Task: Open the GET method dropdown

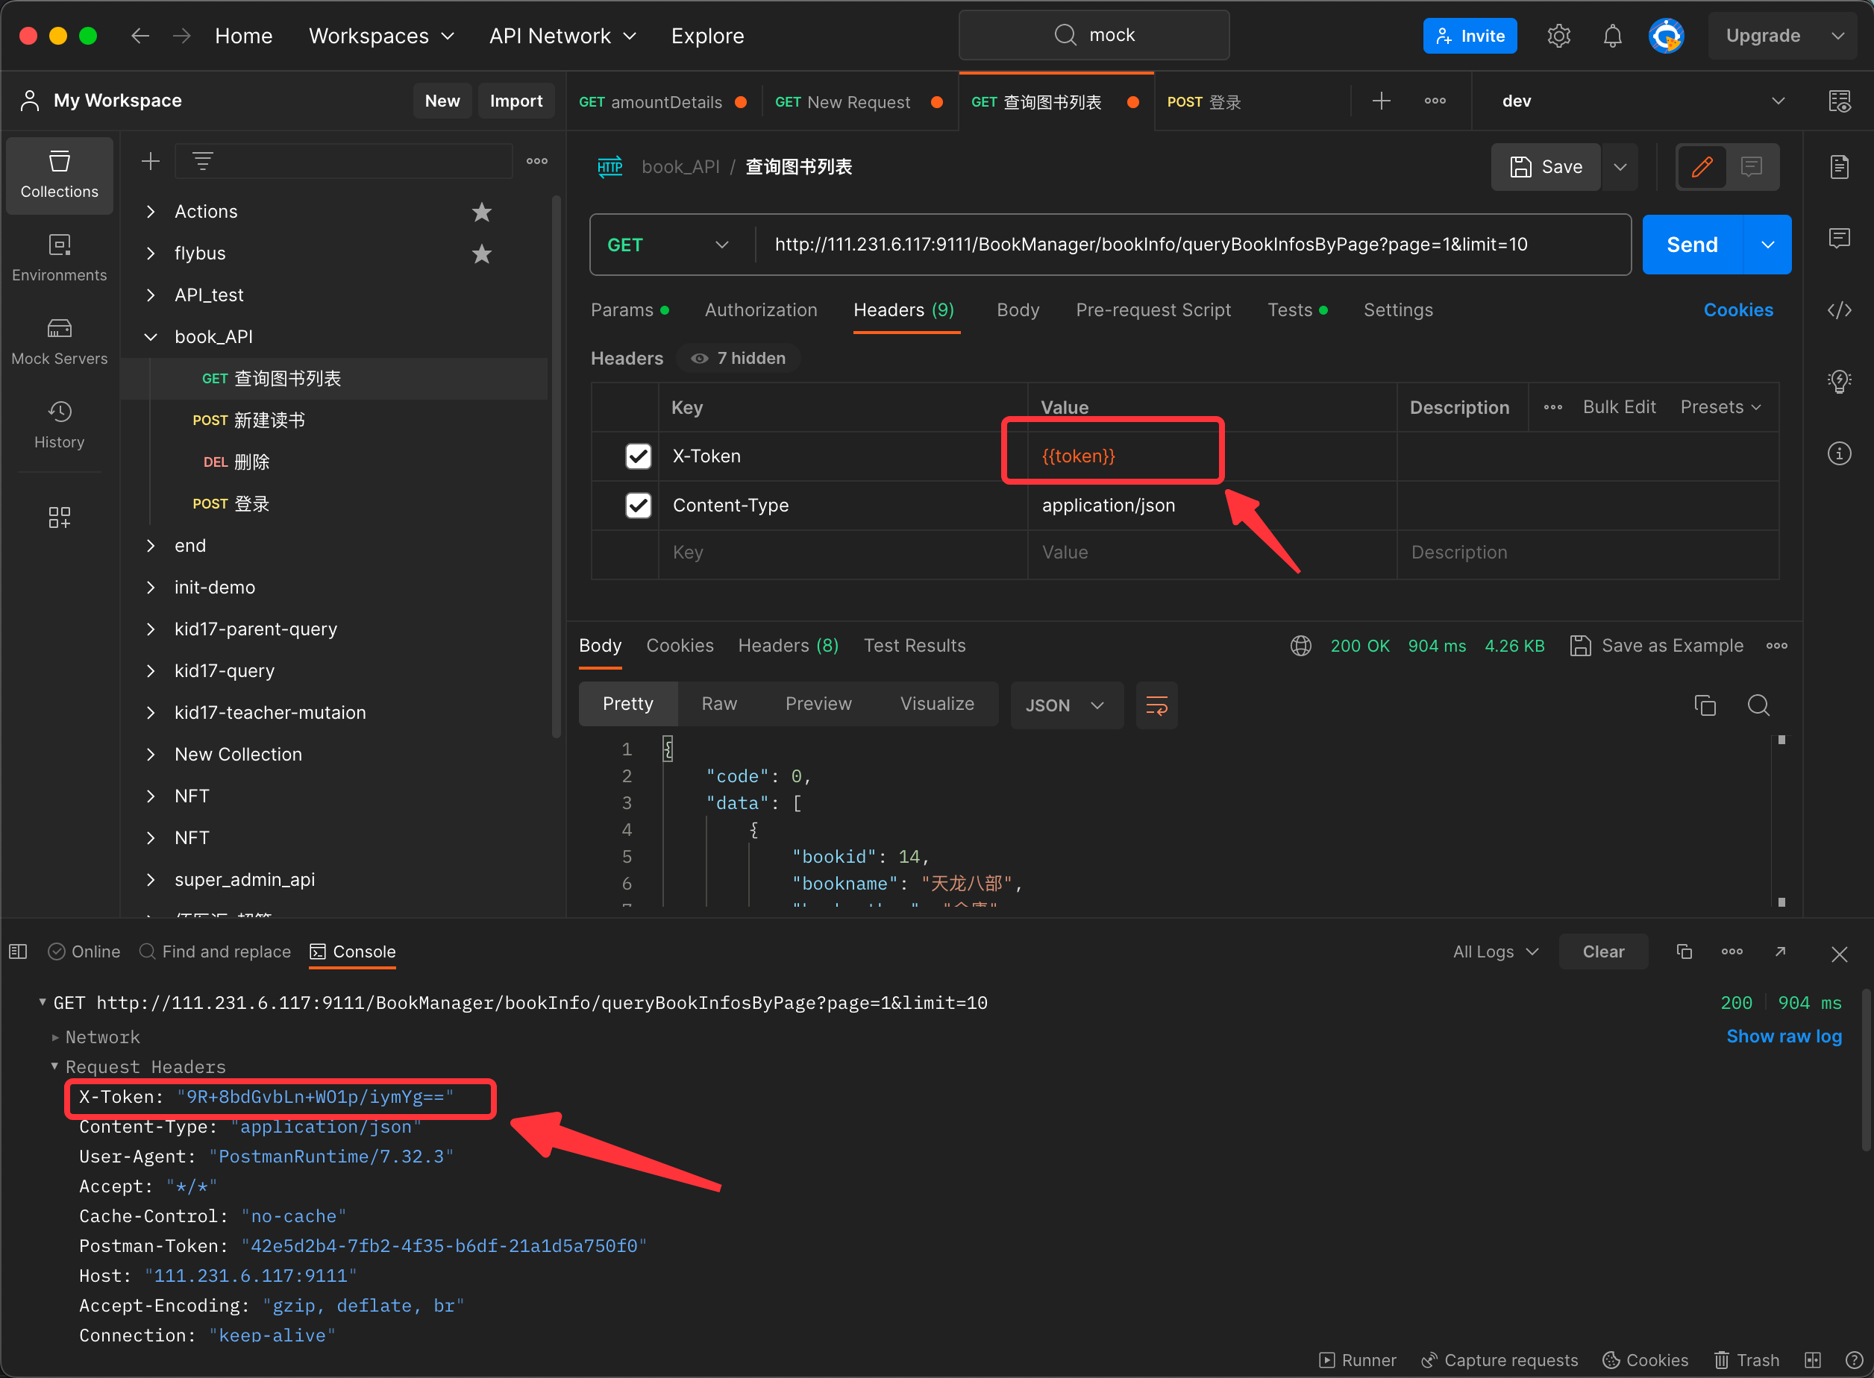Action: (x=668, y=245)
